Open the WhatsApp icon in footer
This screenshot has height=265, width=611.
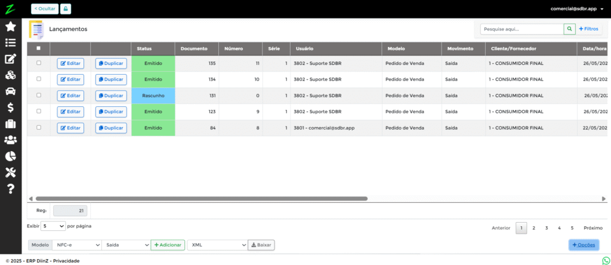tap(606, 261)
